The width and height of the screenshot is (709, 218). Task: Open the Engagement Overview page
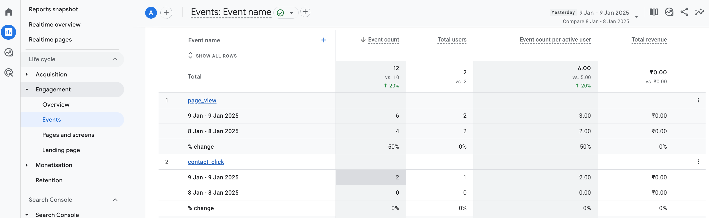[x=56, y=105]
